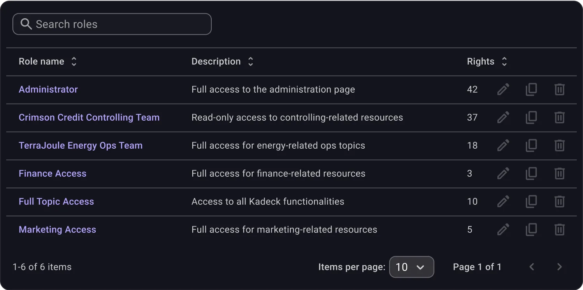Sort by Role name column arrows
583x290 pixels.
pyautogui.click(x=74, y=62)
